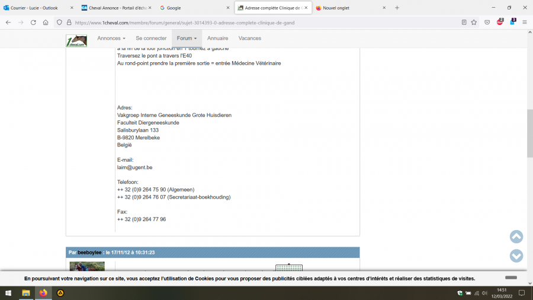Click the URL address bar field
The image size is (533, 300).
(x=261, y=23)
